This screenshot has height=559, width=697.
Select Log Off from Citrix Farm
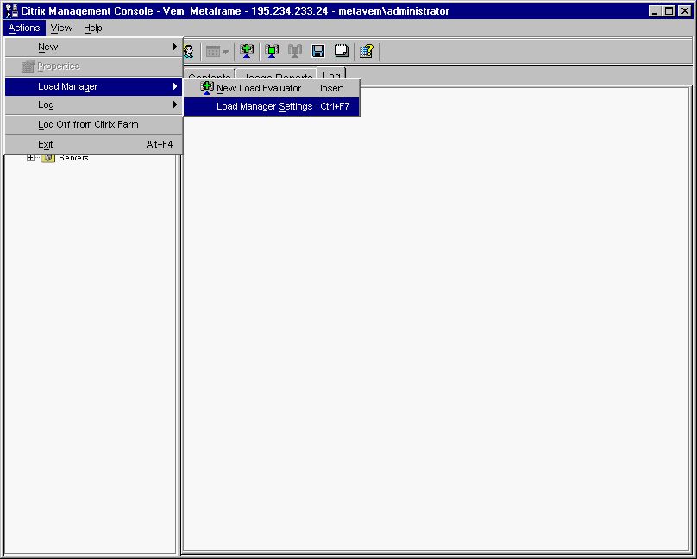tap(94, 124)
